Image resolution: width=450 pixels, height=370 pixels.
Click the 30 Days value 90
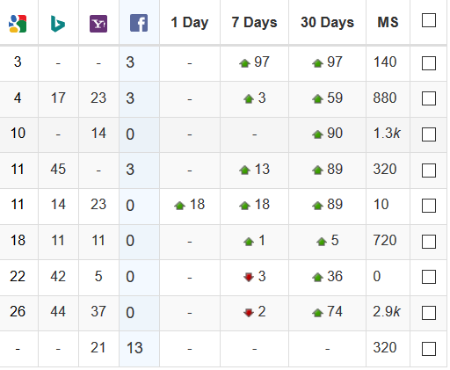(335, 134)
